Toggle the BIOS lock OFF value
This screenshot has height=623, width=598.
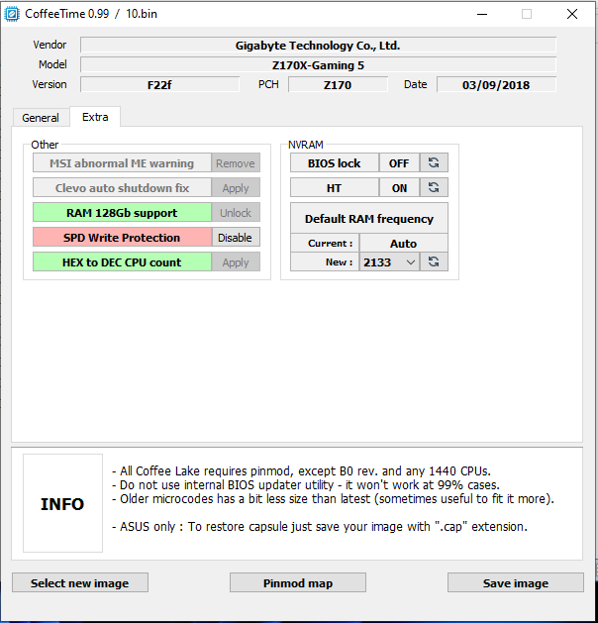click(x=399, y=162)
